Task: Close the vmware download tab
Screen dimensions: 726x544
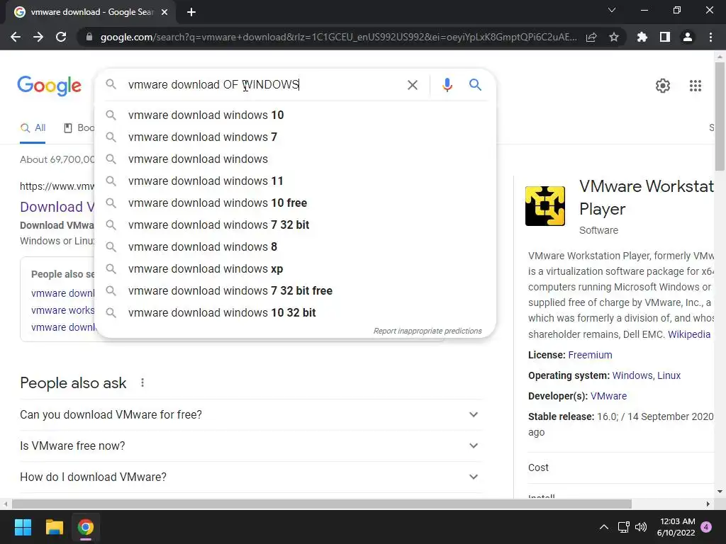Action: tap(164, 13)
